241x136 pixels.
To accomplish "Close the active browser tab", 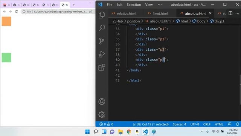I will [x=67, y=5].
